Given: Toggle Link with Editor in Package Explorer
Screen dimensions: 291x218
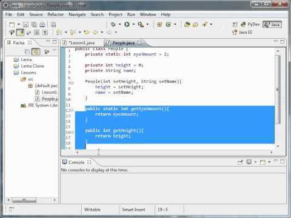Looking at the screenshot, I should [36, 52].
